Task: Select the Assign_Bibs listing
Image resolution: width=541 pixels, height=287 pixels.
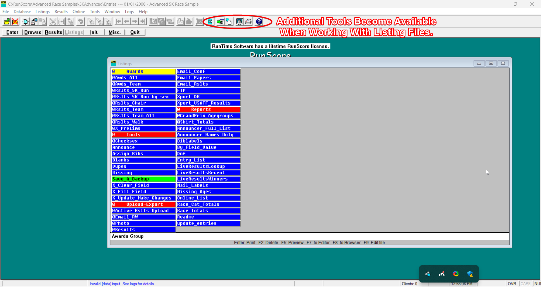Action: pyautogui.click(x=144, y=154)
